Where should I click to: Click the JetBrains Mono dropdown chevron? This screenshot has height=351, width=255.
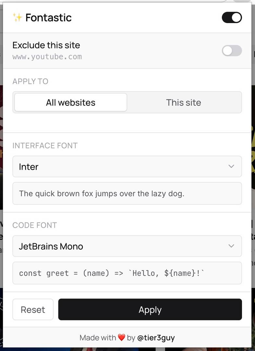[x=231, y=246]
